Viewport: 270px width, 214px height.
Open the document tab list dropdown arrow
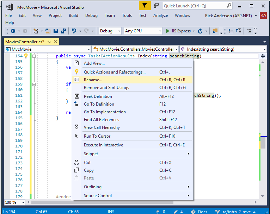pos(264,42)
